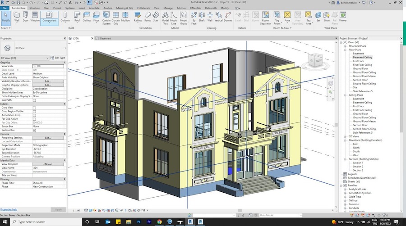Open the Structure ribbon tab
Image resolution: width=406 pixels, height=226 pixels.
point(34,8)
